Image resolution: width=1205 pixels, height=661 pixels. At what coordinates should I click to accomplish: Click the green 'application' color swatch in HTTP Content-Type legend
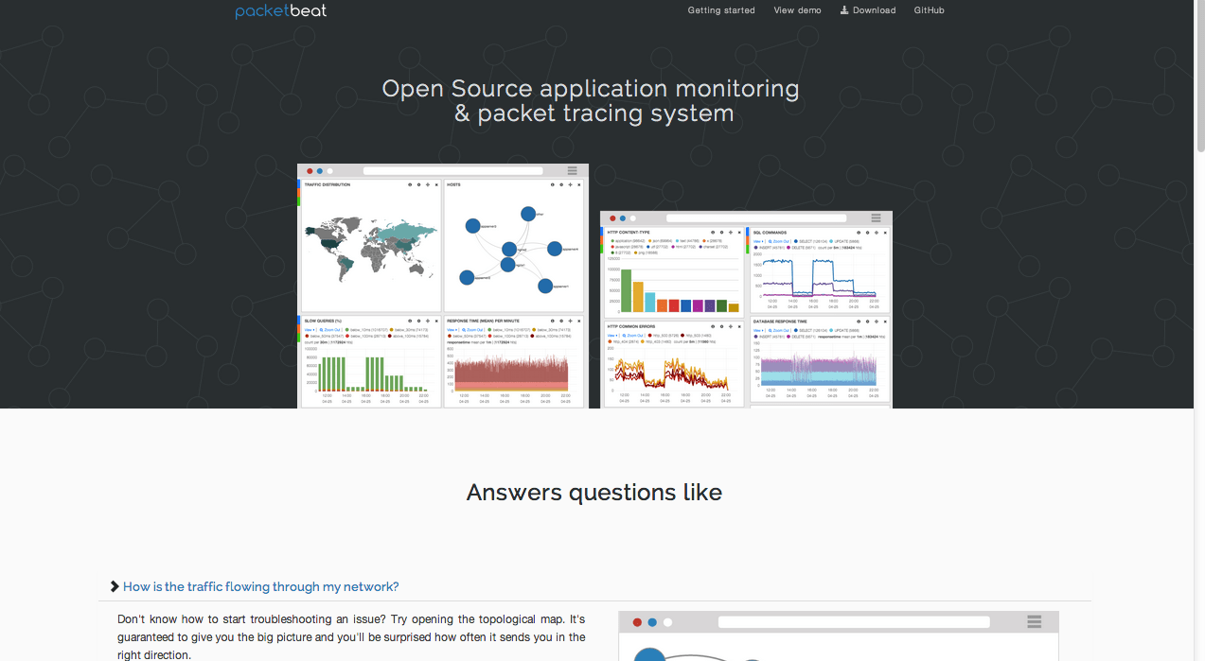tap(612, 240)
